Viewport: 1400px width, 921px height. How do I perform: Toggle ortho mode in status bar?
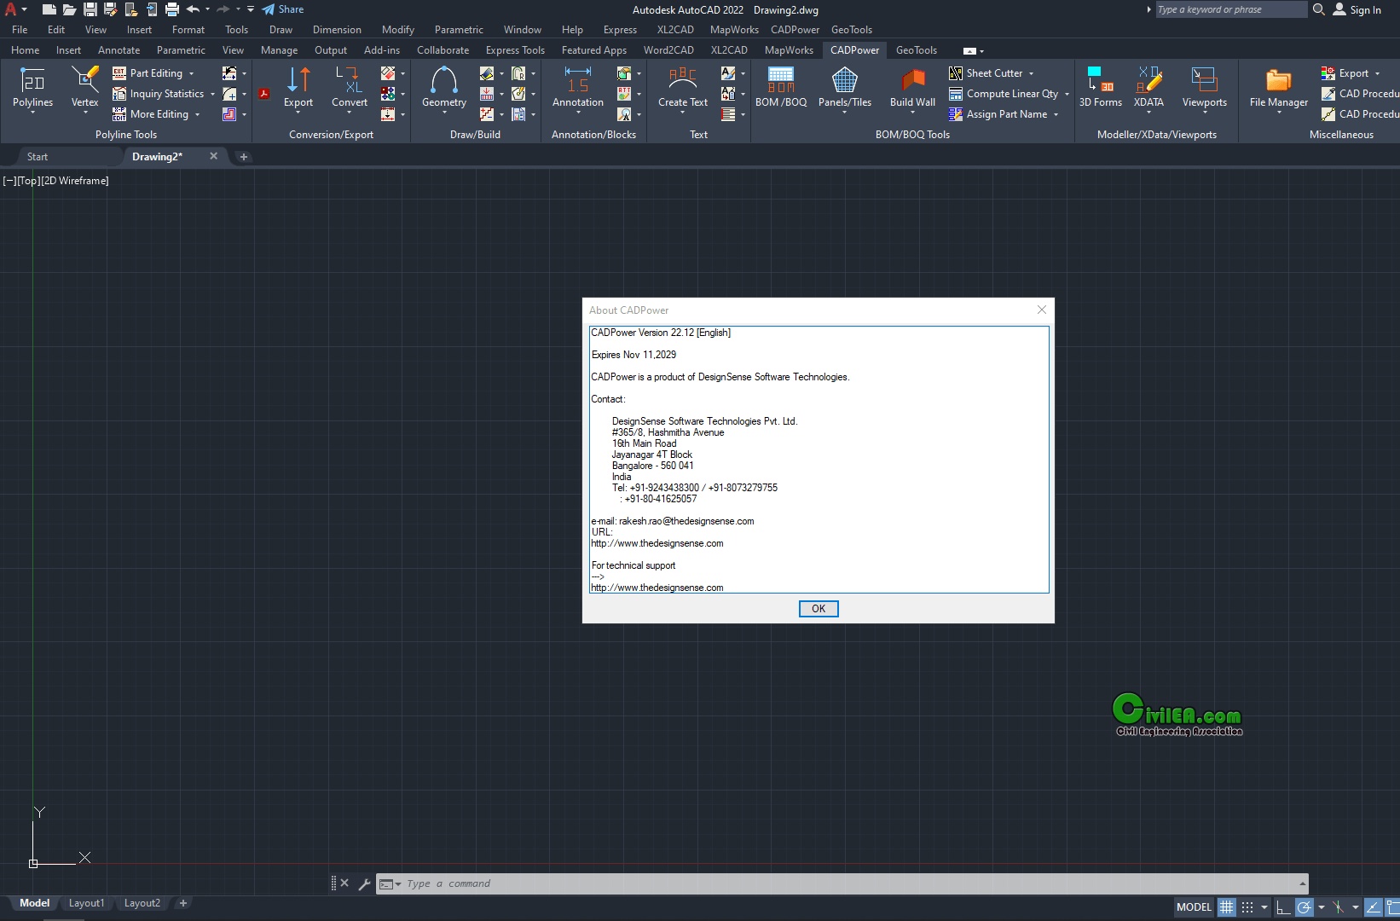(x=1283, y=907)
